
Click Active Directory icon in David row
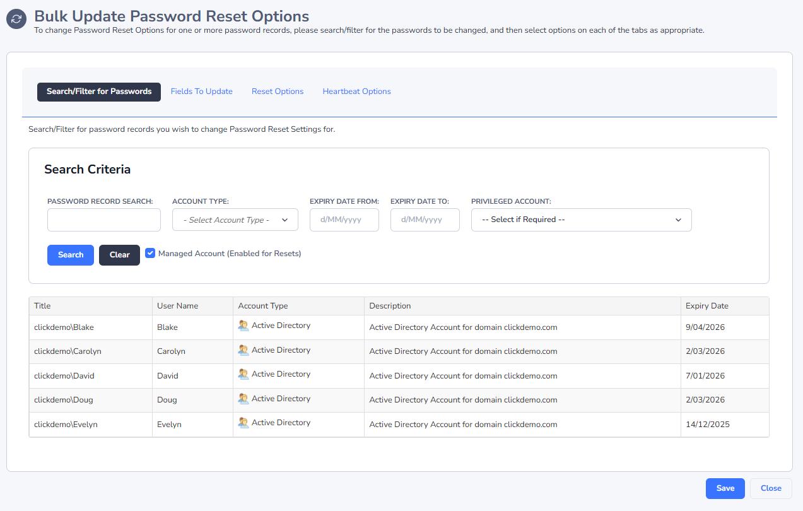click(243, 374)
